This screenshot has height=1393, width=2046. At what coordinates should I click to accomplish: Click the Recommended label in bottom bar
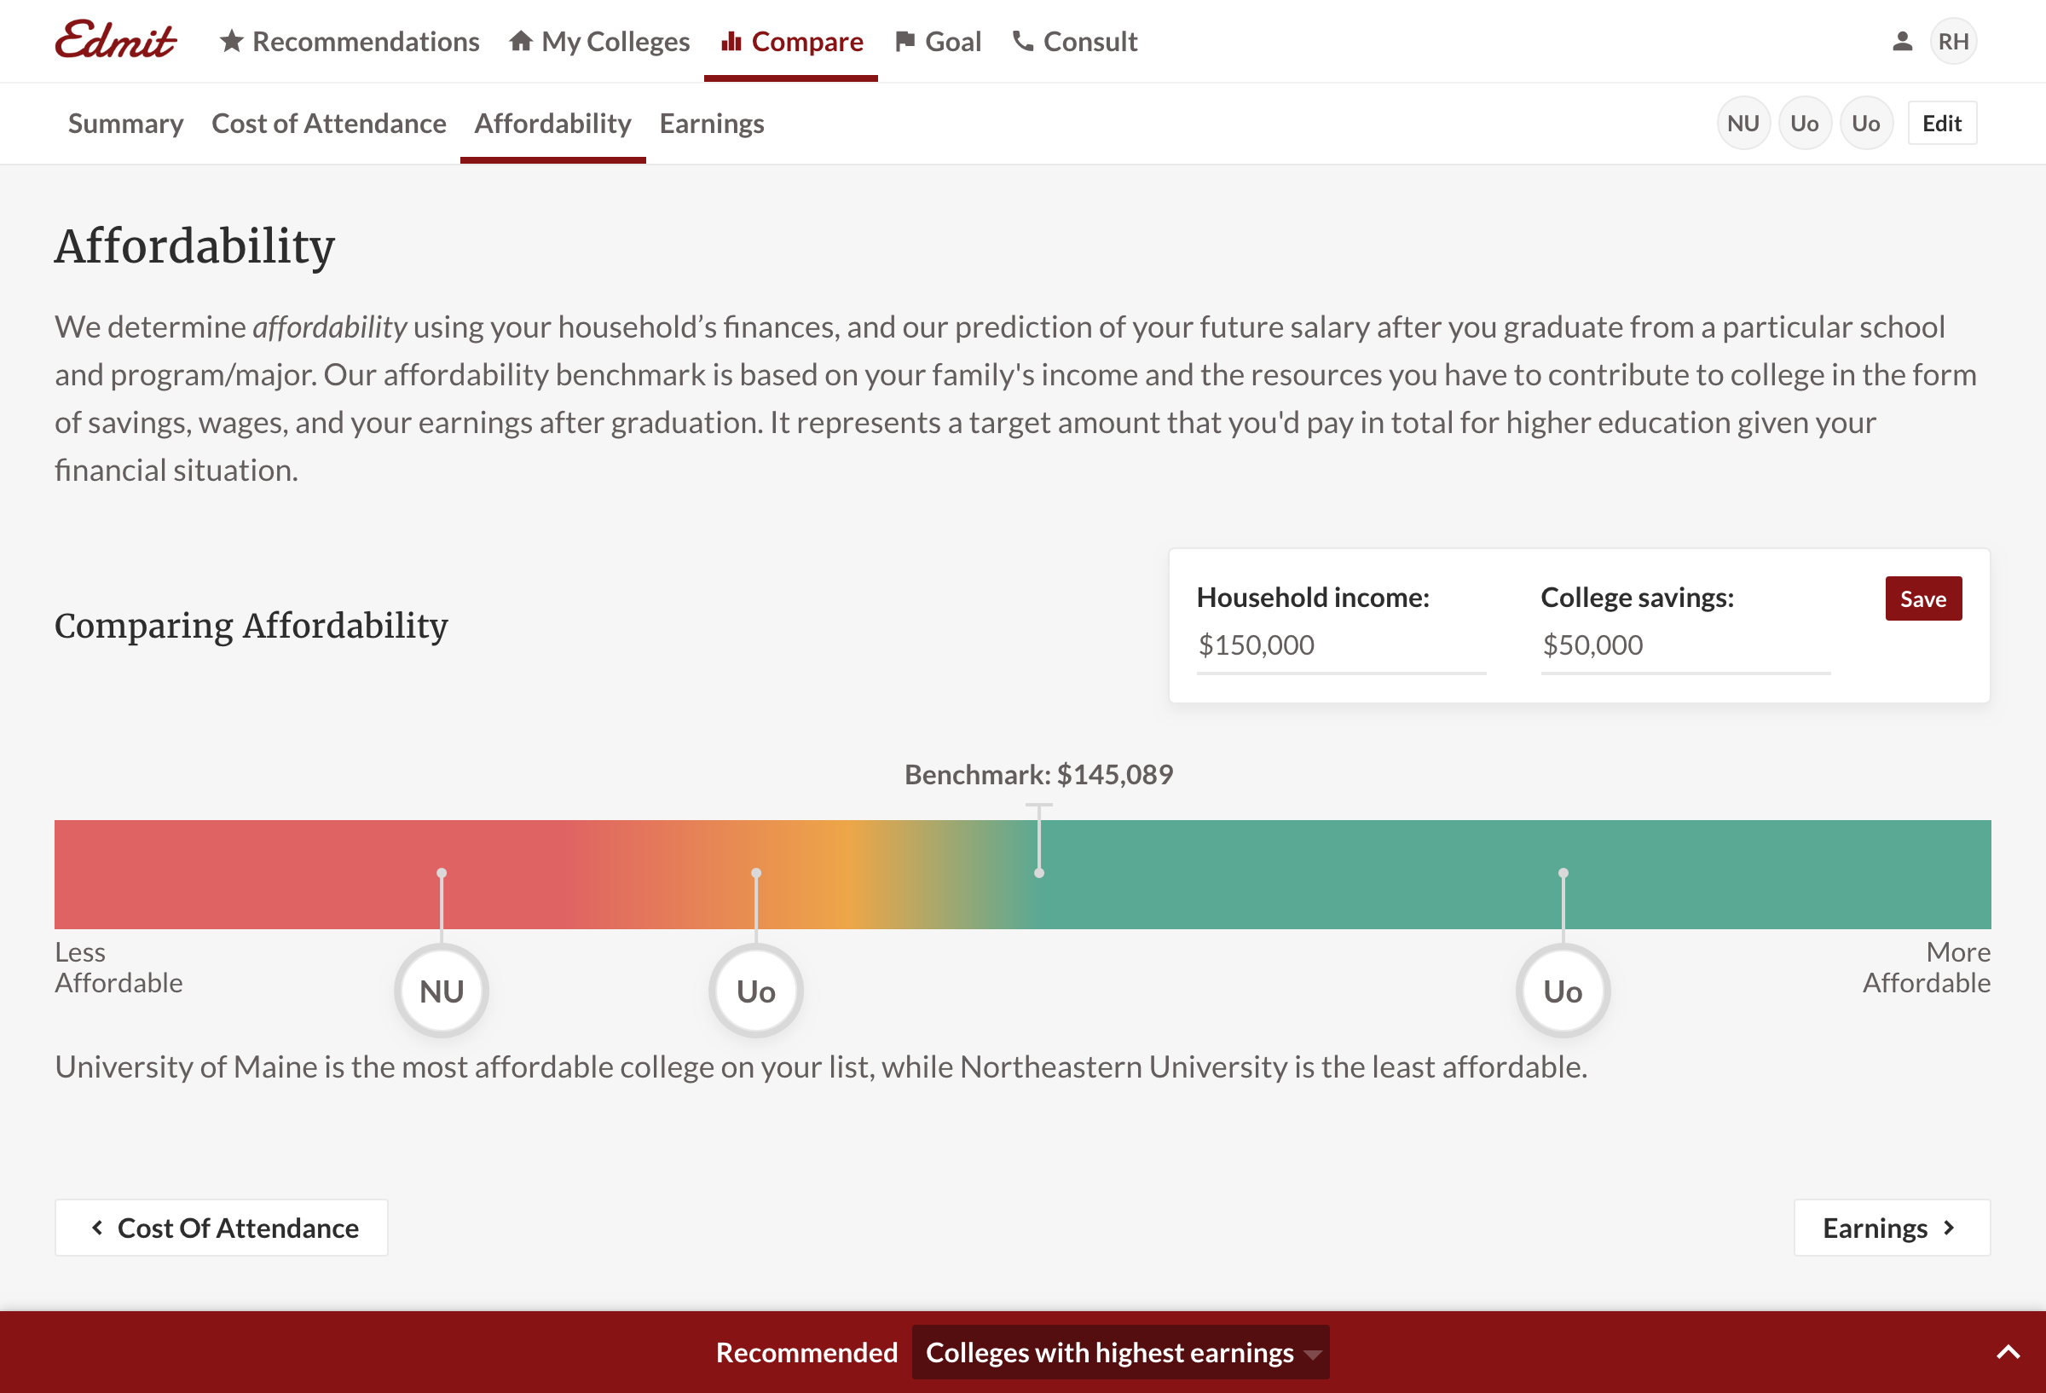[x=806, y=1352]
